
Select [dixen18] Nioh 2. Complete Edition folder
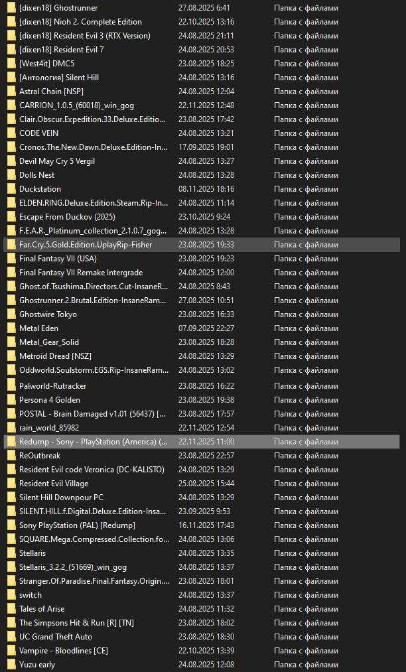(x=80, y=22)
